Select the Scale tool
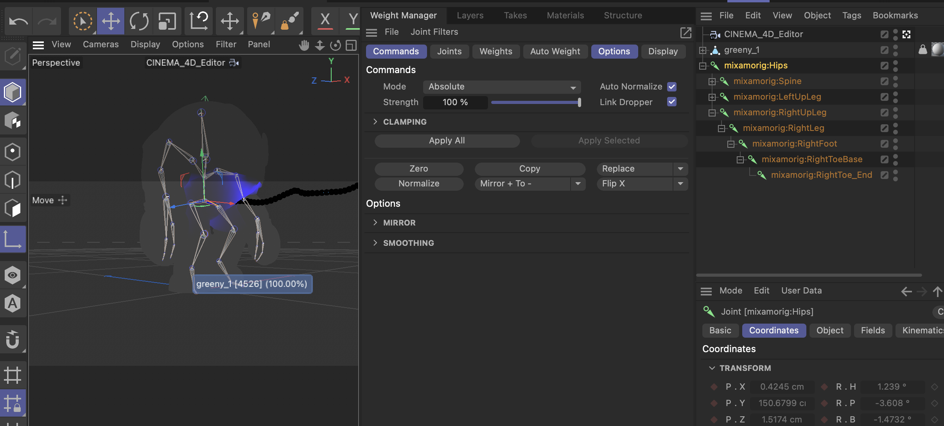 (x=167, y=21)
